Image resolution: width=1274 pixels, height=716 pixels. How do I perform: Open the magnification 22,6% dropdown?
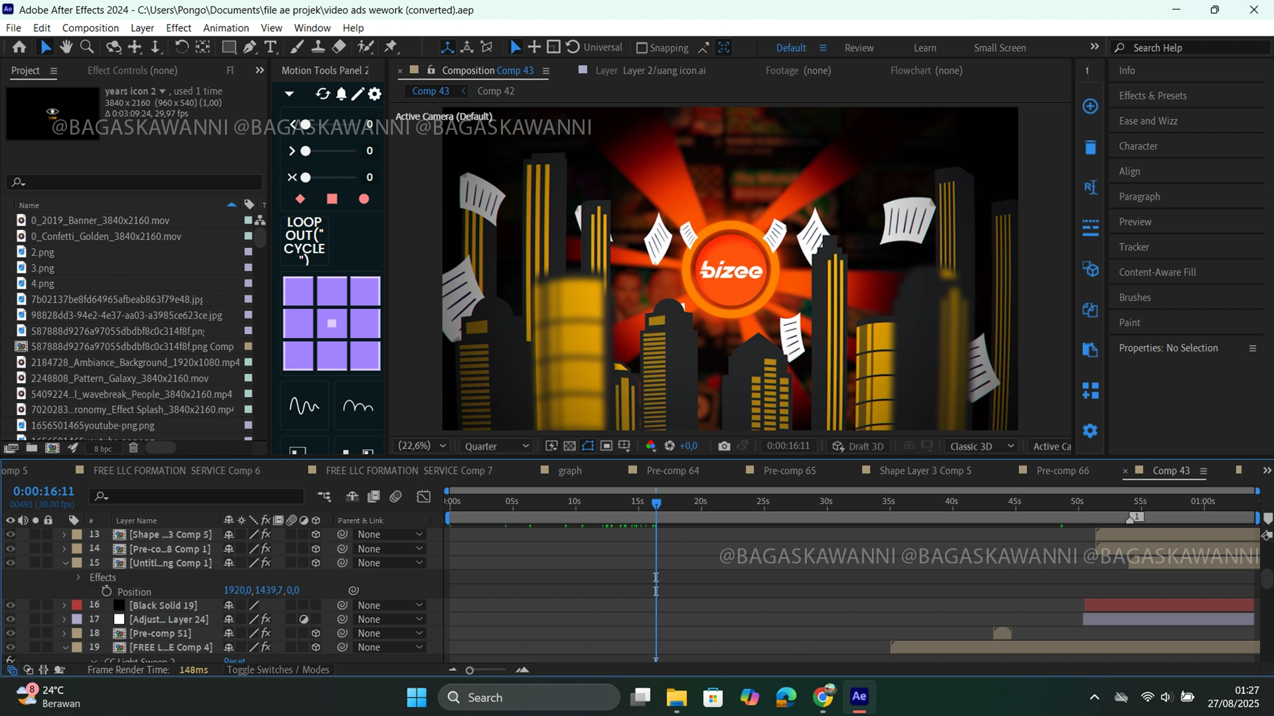421,446
